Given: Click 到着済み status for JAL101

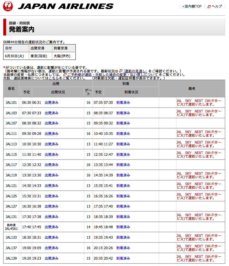Looking at the screenshot, I should 123,103.
